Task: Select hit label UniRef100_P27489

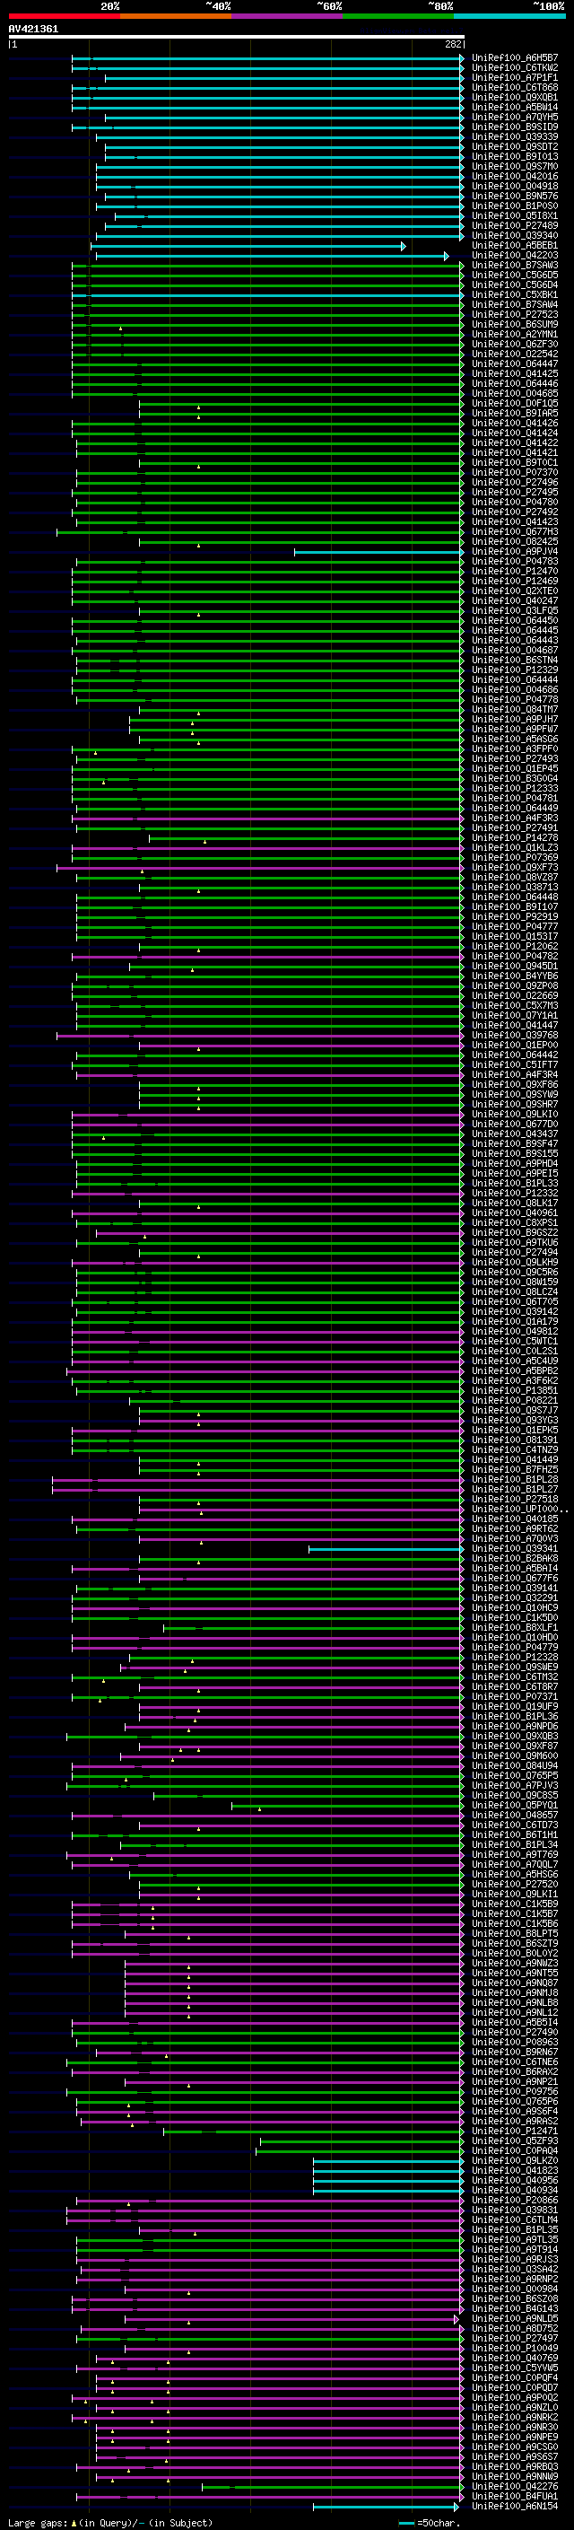Action: coord(515,226)
